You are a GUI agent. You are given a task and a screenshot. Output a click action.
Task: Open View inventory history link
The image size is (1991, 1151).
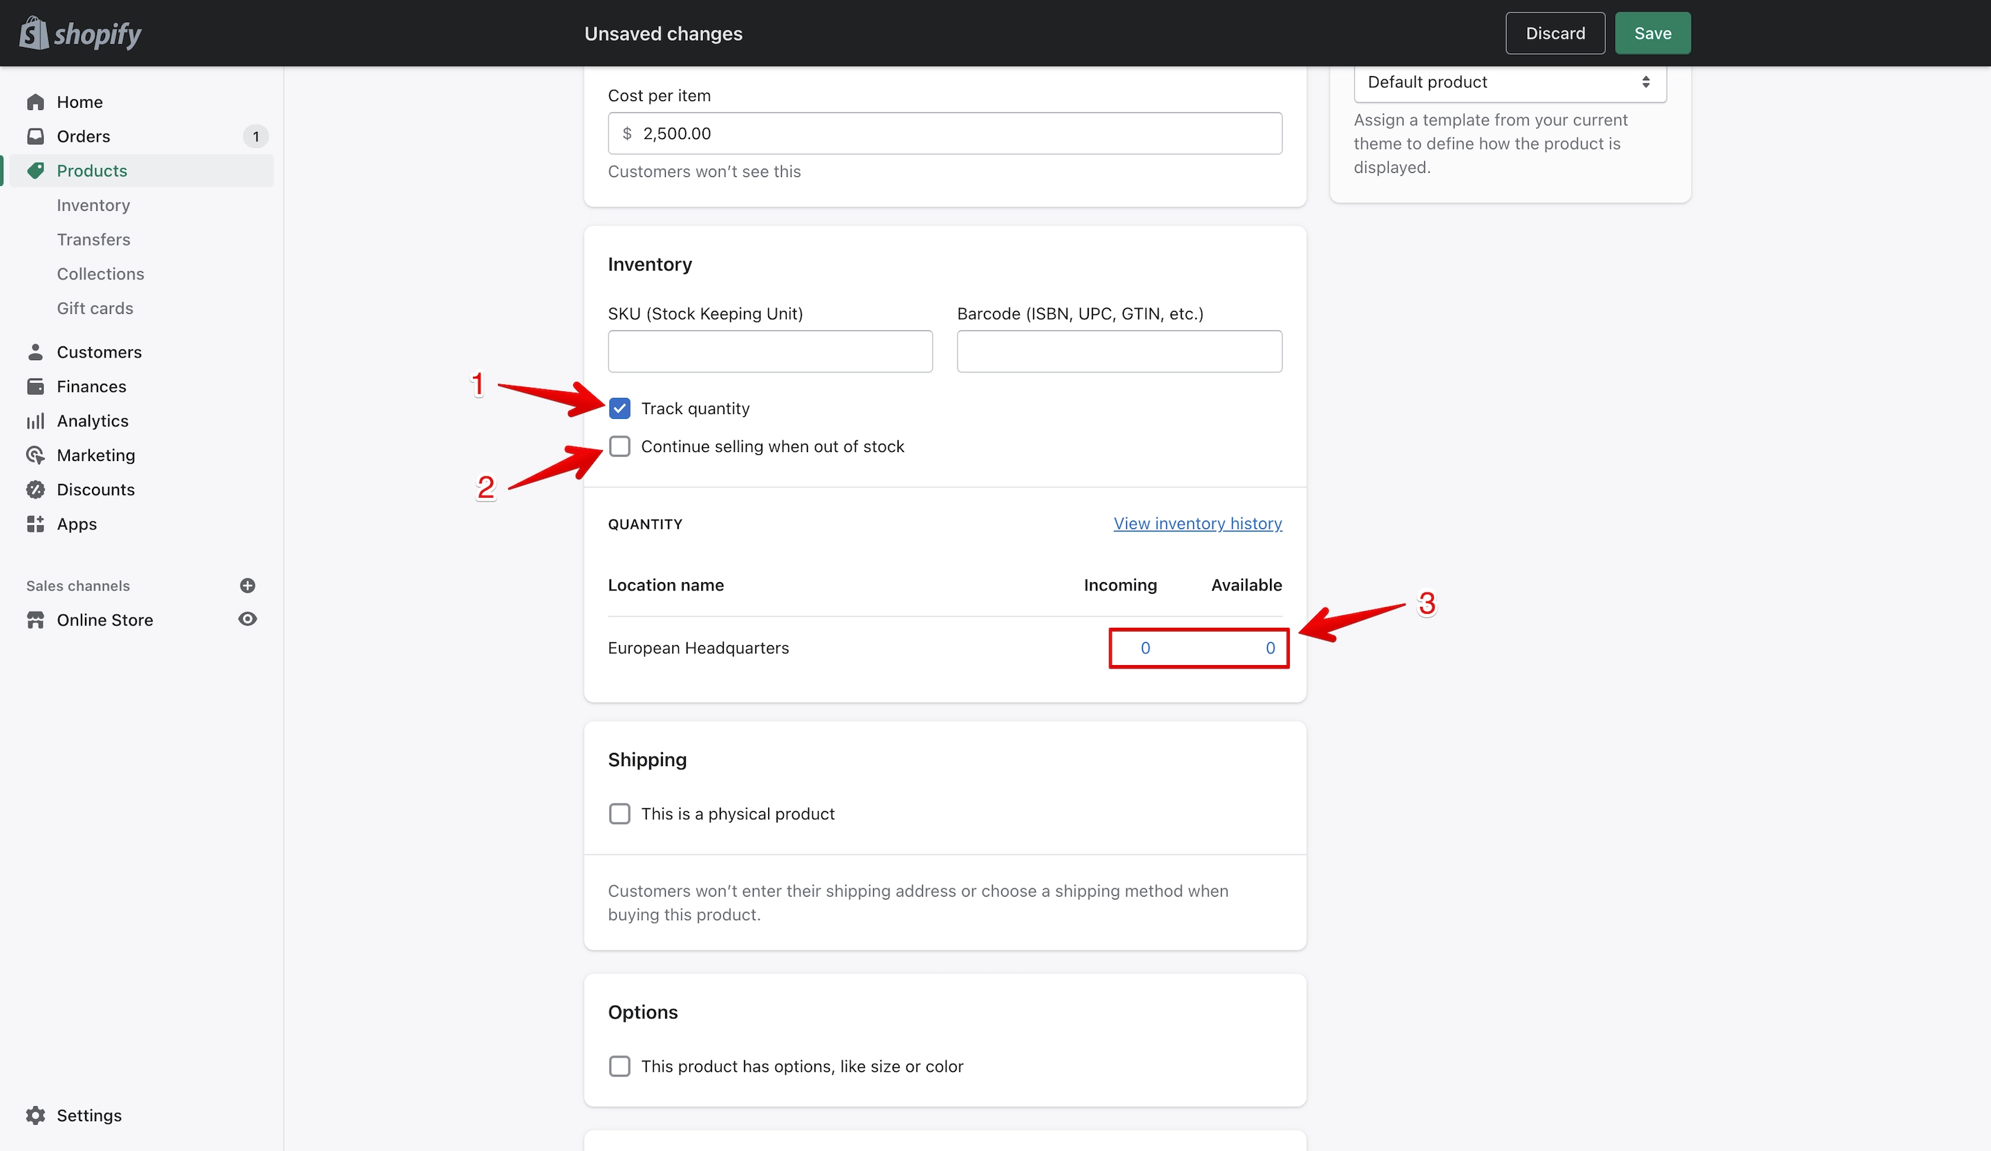[1198, 524]
